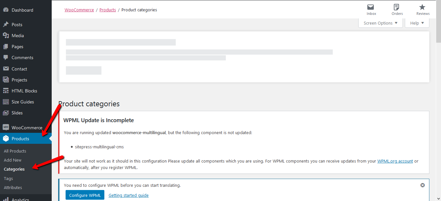Click the WooCommerce logo icon
441x201 pixels.
click(x=6, y=128)
